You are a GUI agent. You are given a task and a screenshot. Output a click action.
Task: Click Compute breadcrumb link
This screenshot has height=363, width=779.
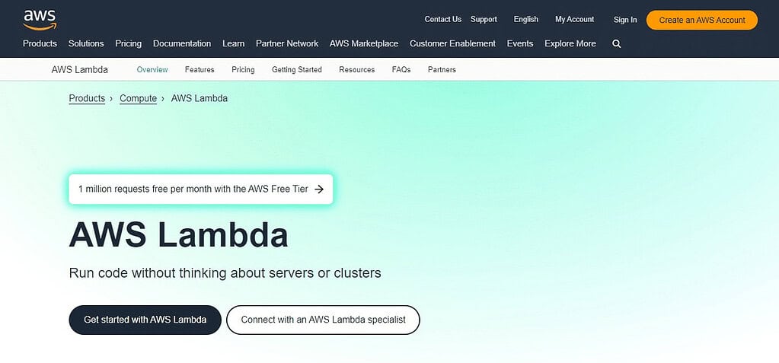(138, 98)
